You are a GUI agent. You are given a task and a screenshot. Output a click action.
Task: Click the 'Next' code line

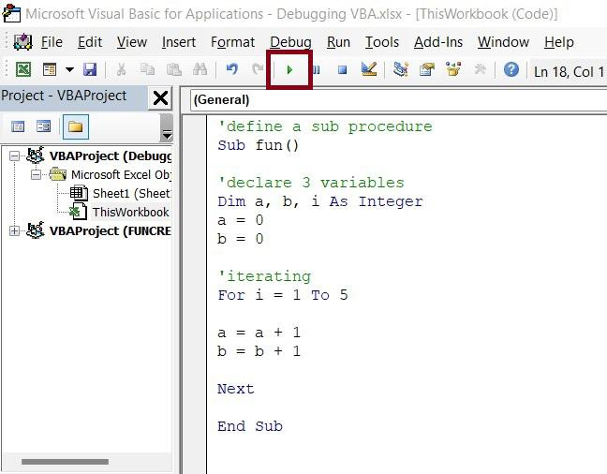click(x=236, y=389)
